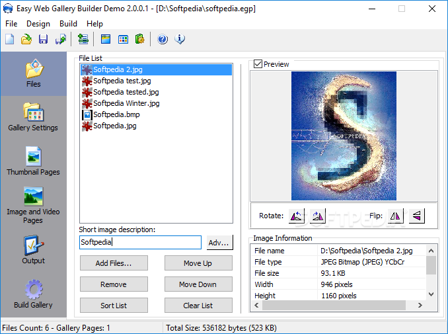Select Softpedia test.jpg in file list
The width and height of the screenshot is (448, 334).
[157, 81]
